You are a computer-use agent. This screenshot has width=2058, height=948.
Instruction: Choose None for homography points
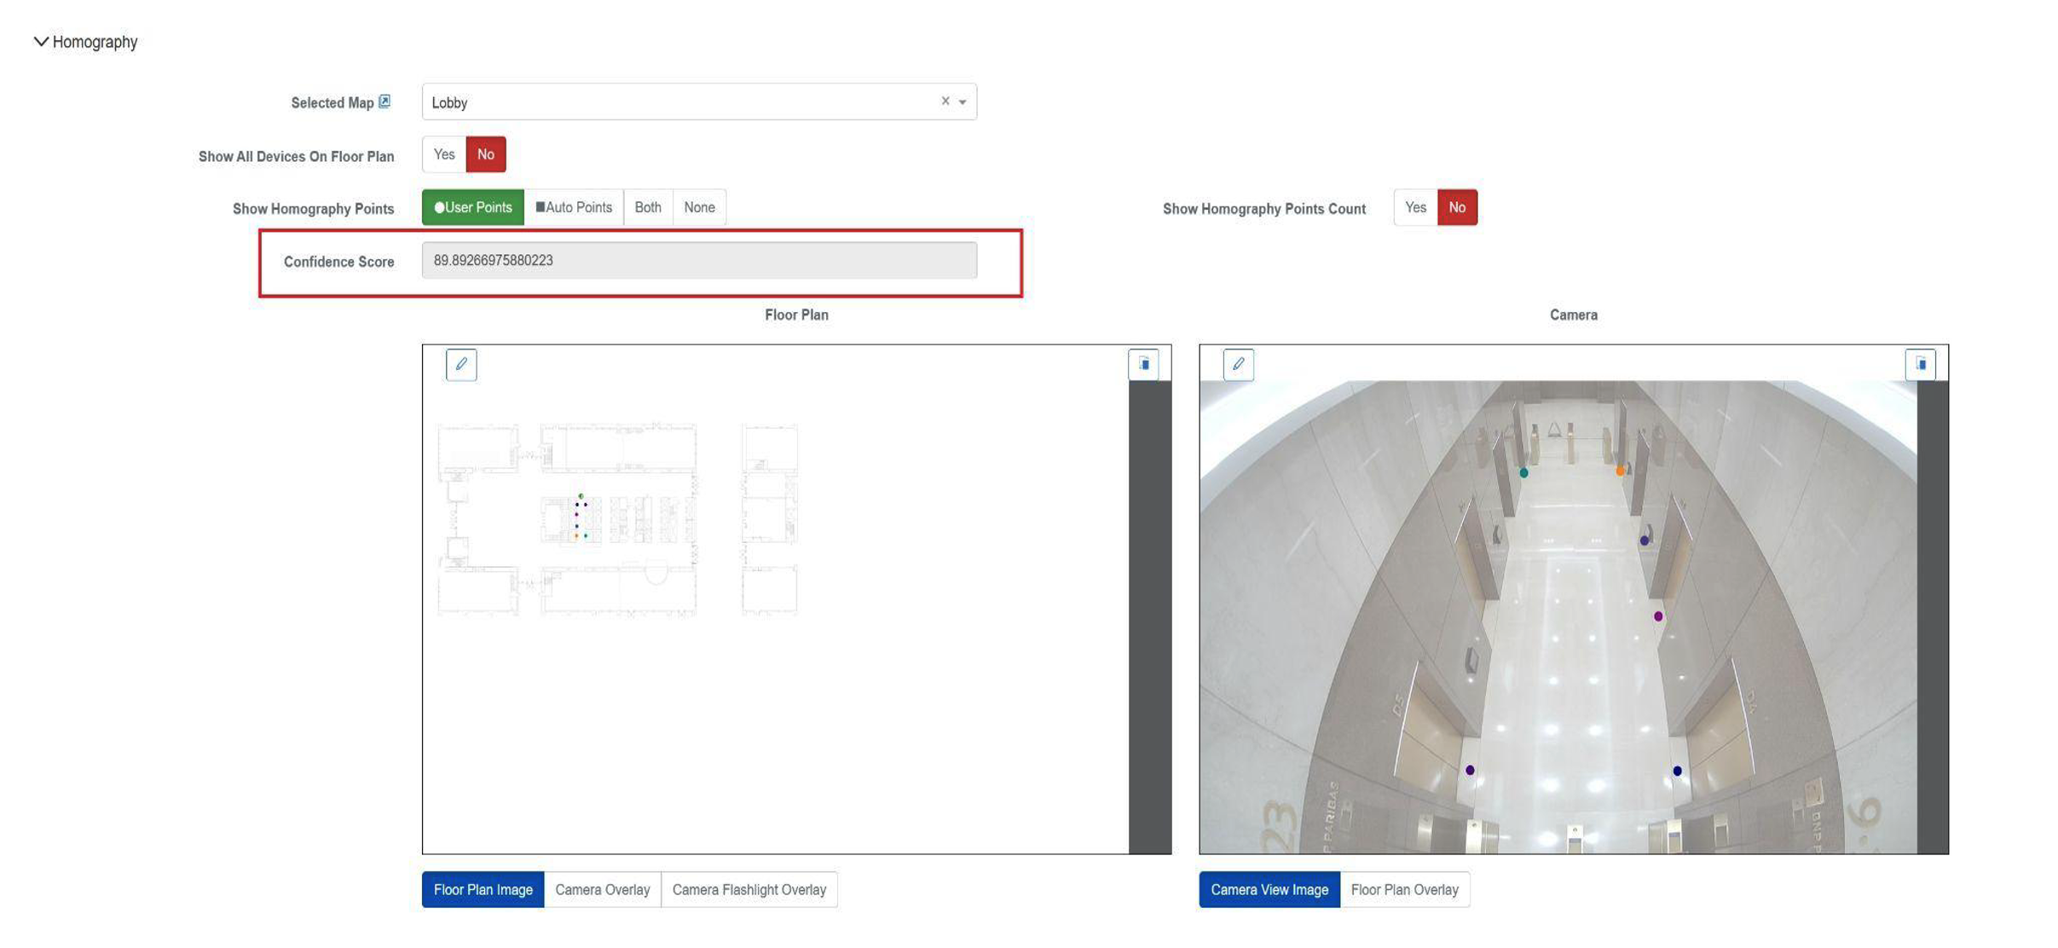[x=699, y=207]
